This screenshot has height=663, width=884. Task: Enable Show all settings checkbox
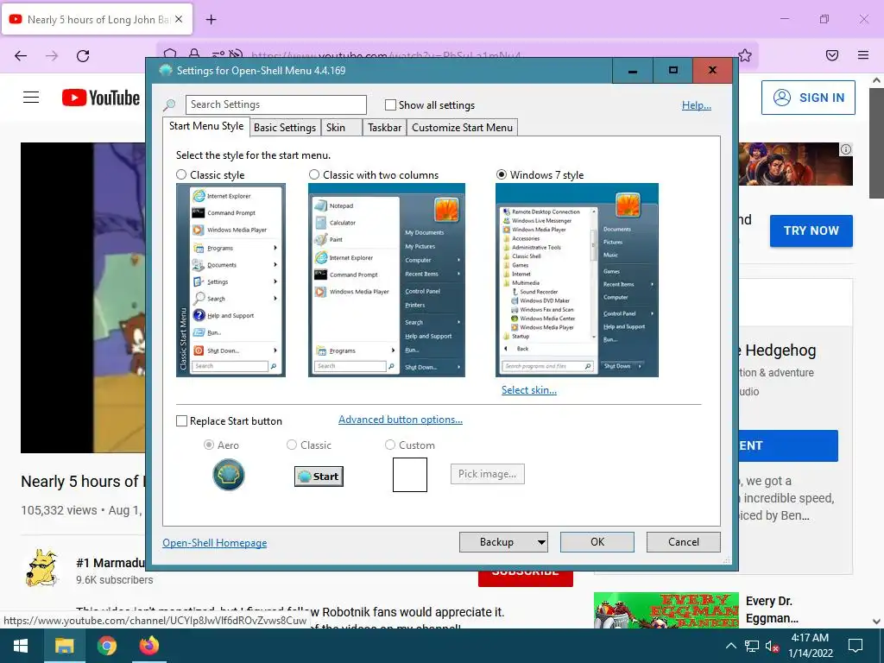click(x=390, y=104)
